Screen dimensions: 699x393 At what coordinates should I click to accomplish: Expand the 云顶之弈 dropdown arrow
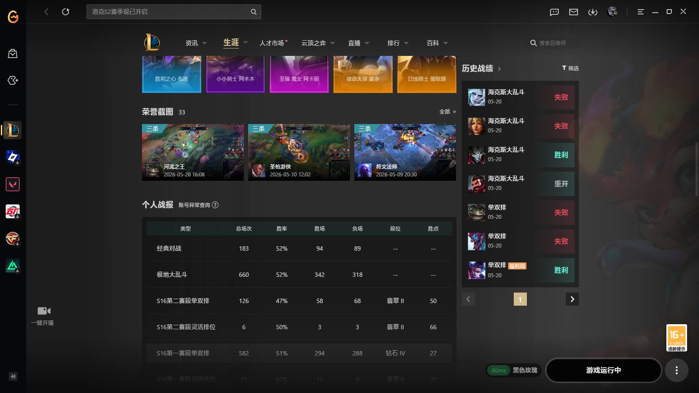coord(332,43)
